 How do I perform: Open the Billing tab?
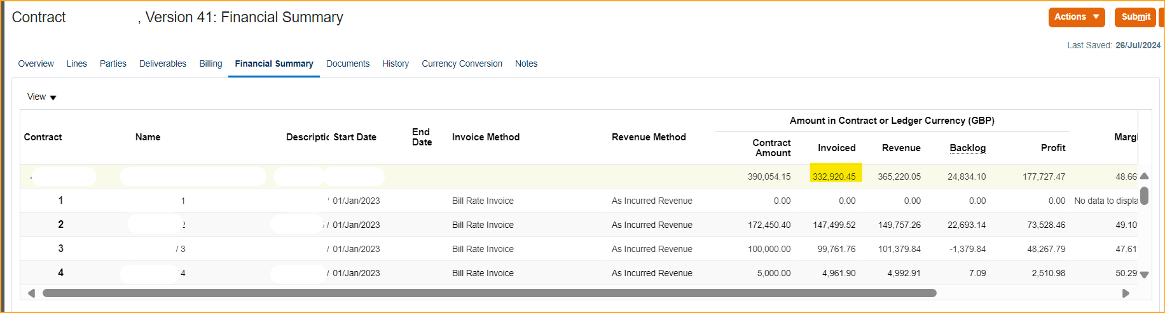[210, 63]
